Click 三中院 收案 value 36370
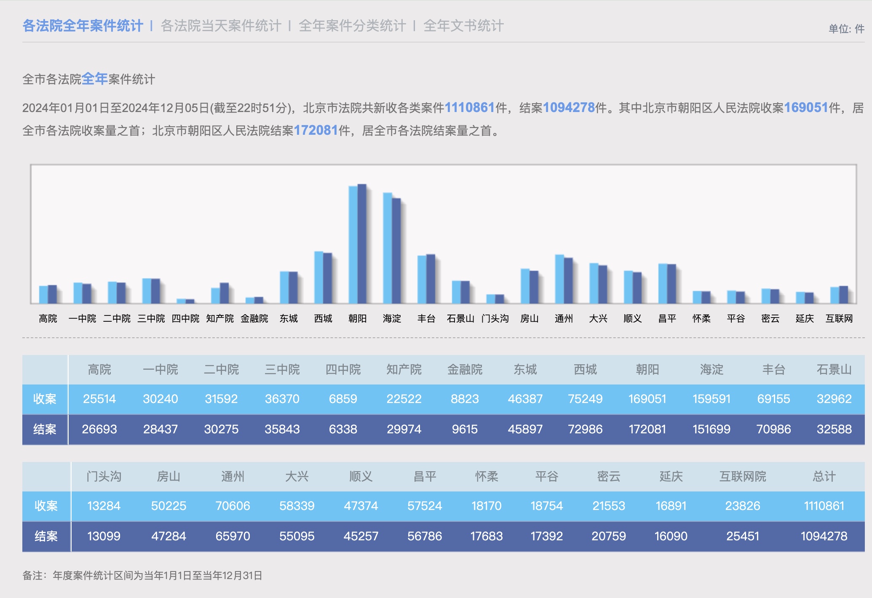The width and height of the screenshot is (872, 598). tap(282, 399)
